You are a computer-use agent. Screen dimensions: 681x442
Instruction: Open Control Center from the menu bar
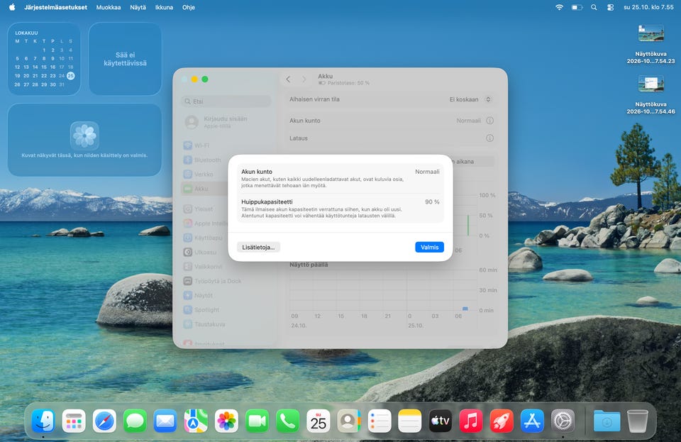(610, 7)
